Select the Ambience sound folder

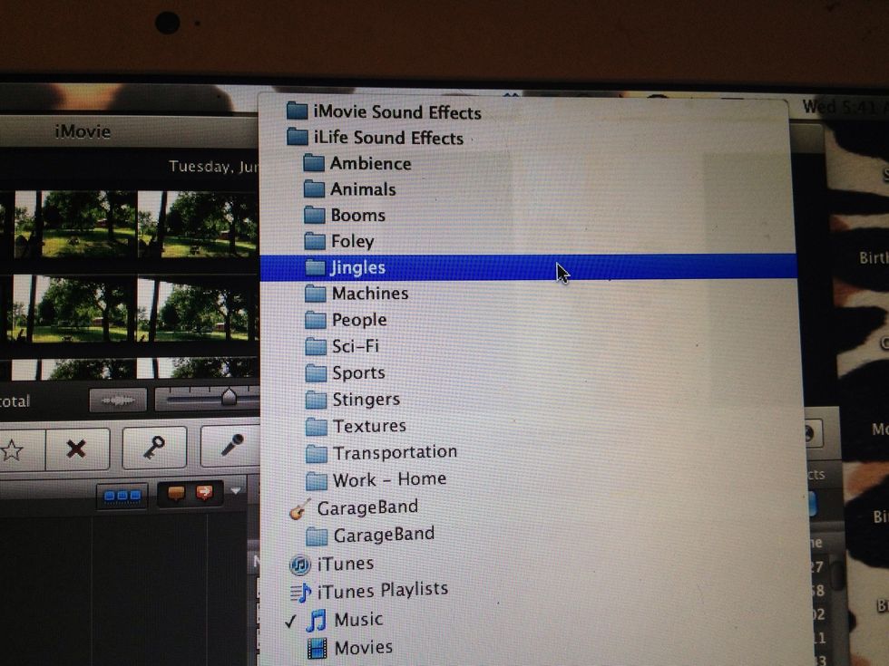click(370, 164)
